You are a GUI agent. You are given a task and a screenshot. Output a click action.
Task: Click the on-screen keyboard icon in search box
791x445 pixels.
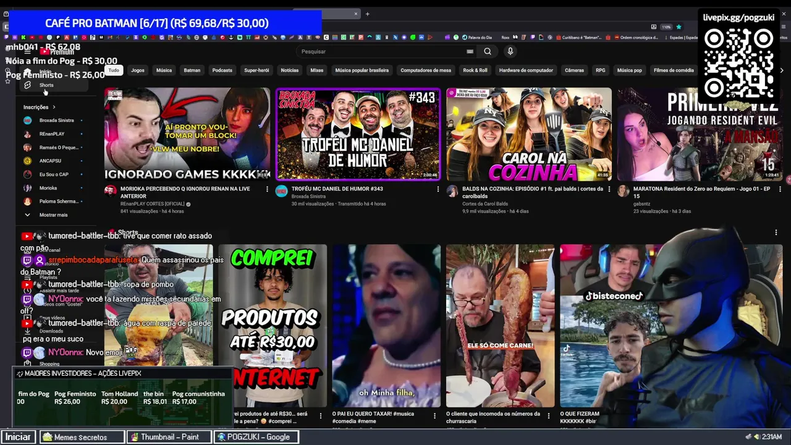470,51
